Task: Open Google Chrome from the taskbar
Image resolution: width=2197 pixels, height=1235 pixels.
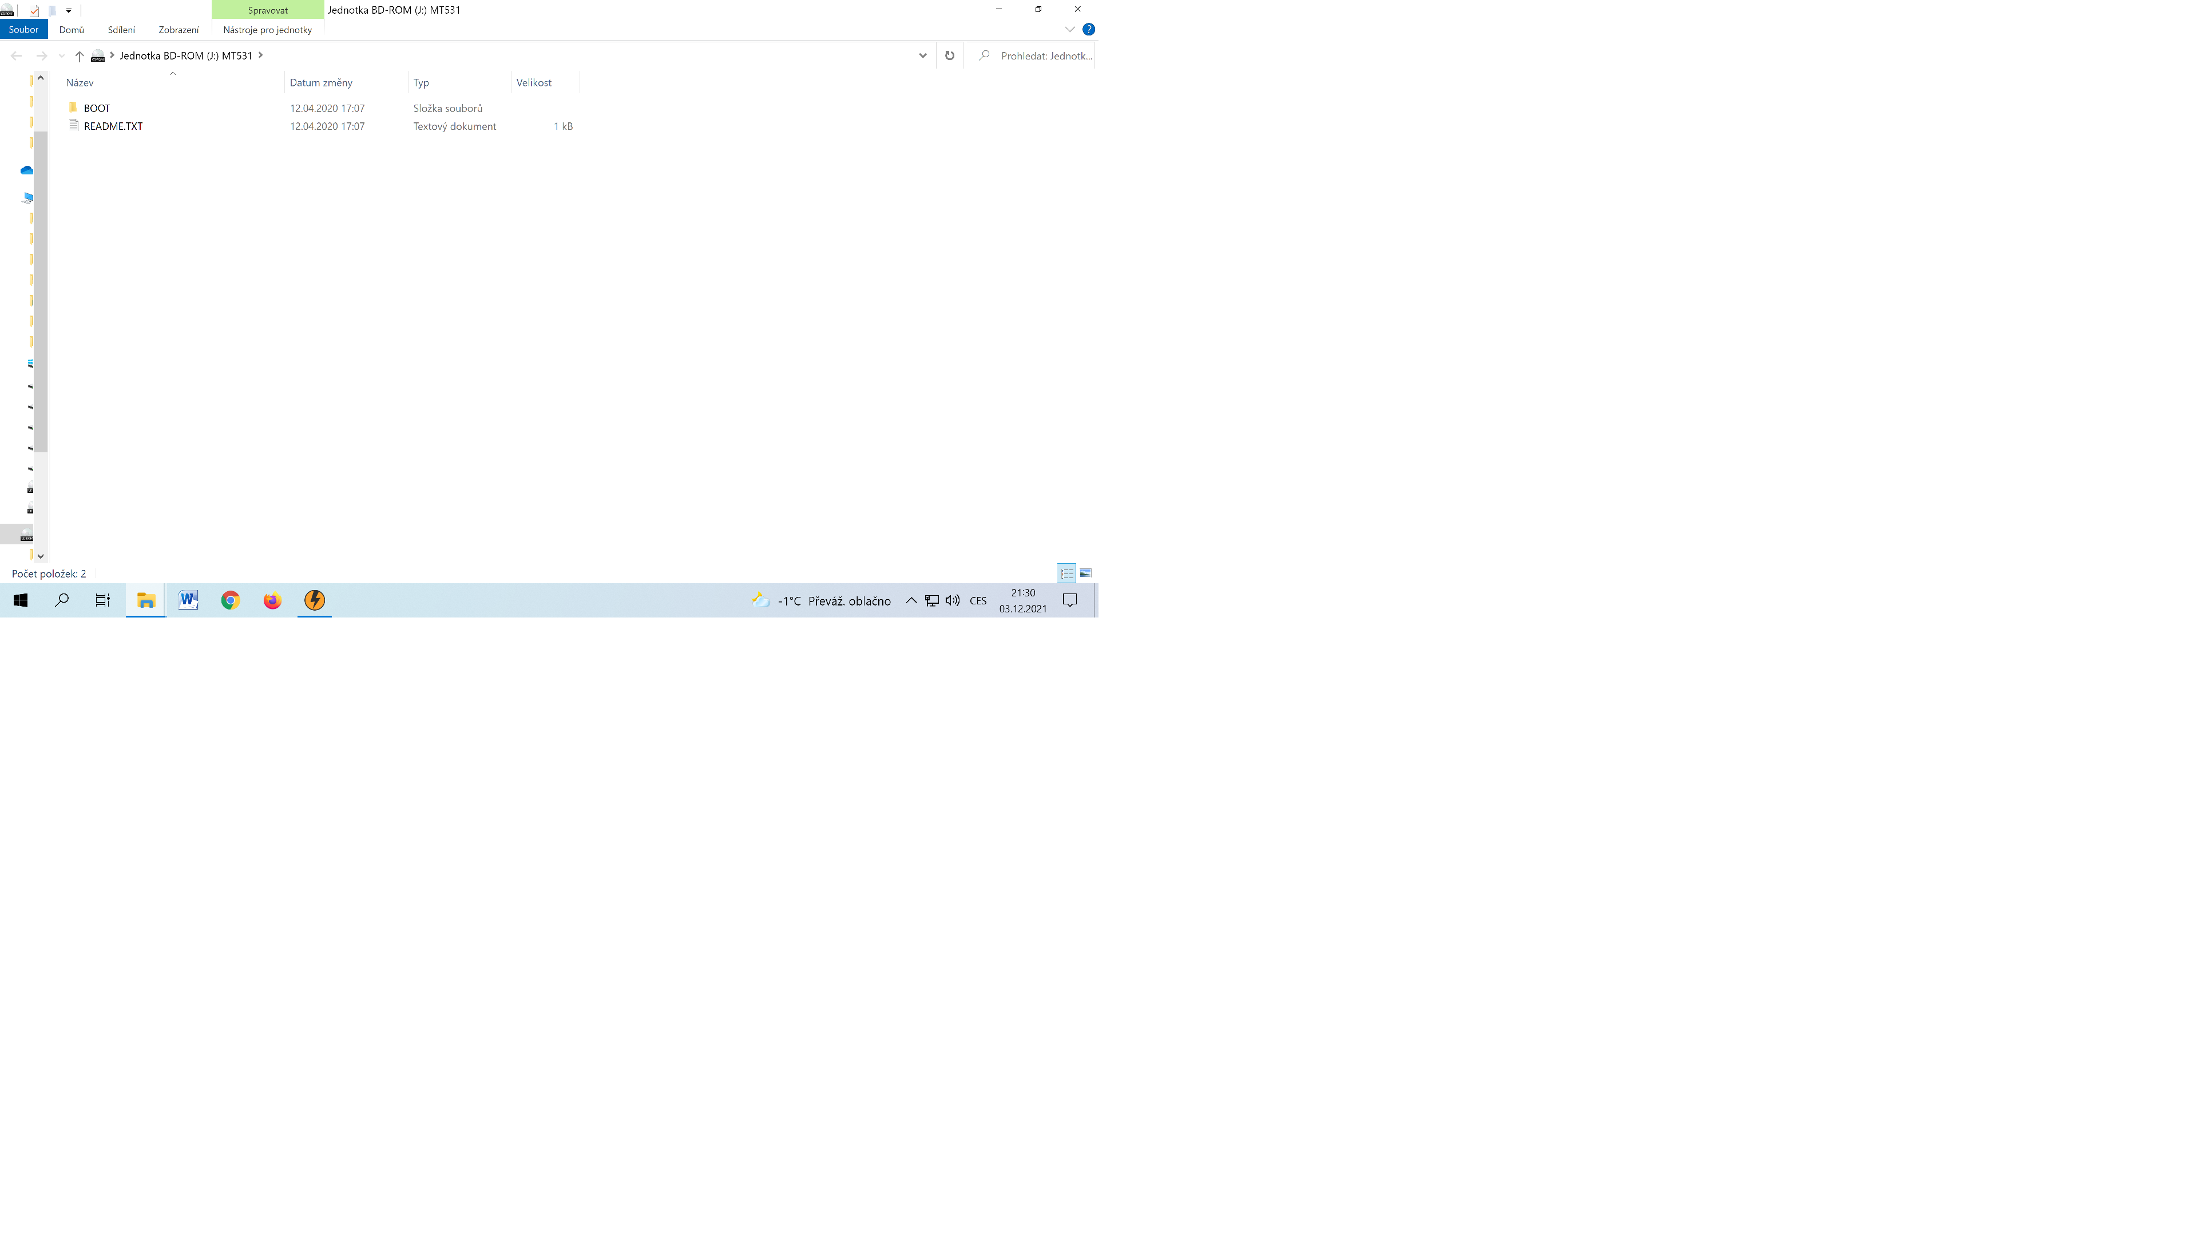Action: click(x=230, y=600)
